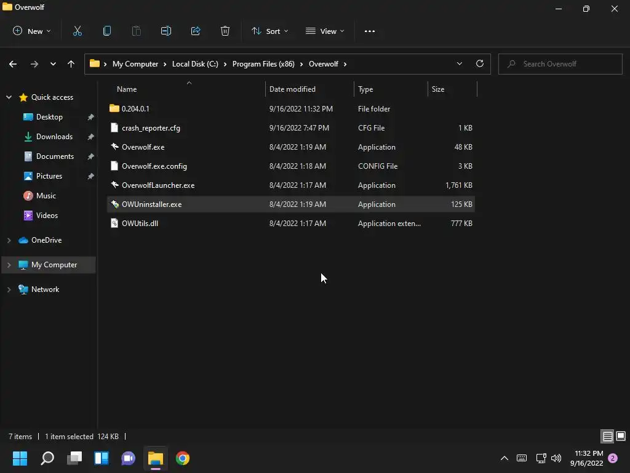The width and height of the screenshot is (630, 473).
Task: Open the View layout dropdown
Action: (325, 31)
